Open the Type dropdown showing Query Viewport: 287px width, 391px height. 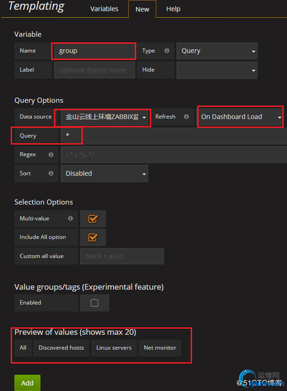216,51
